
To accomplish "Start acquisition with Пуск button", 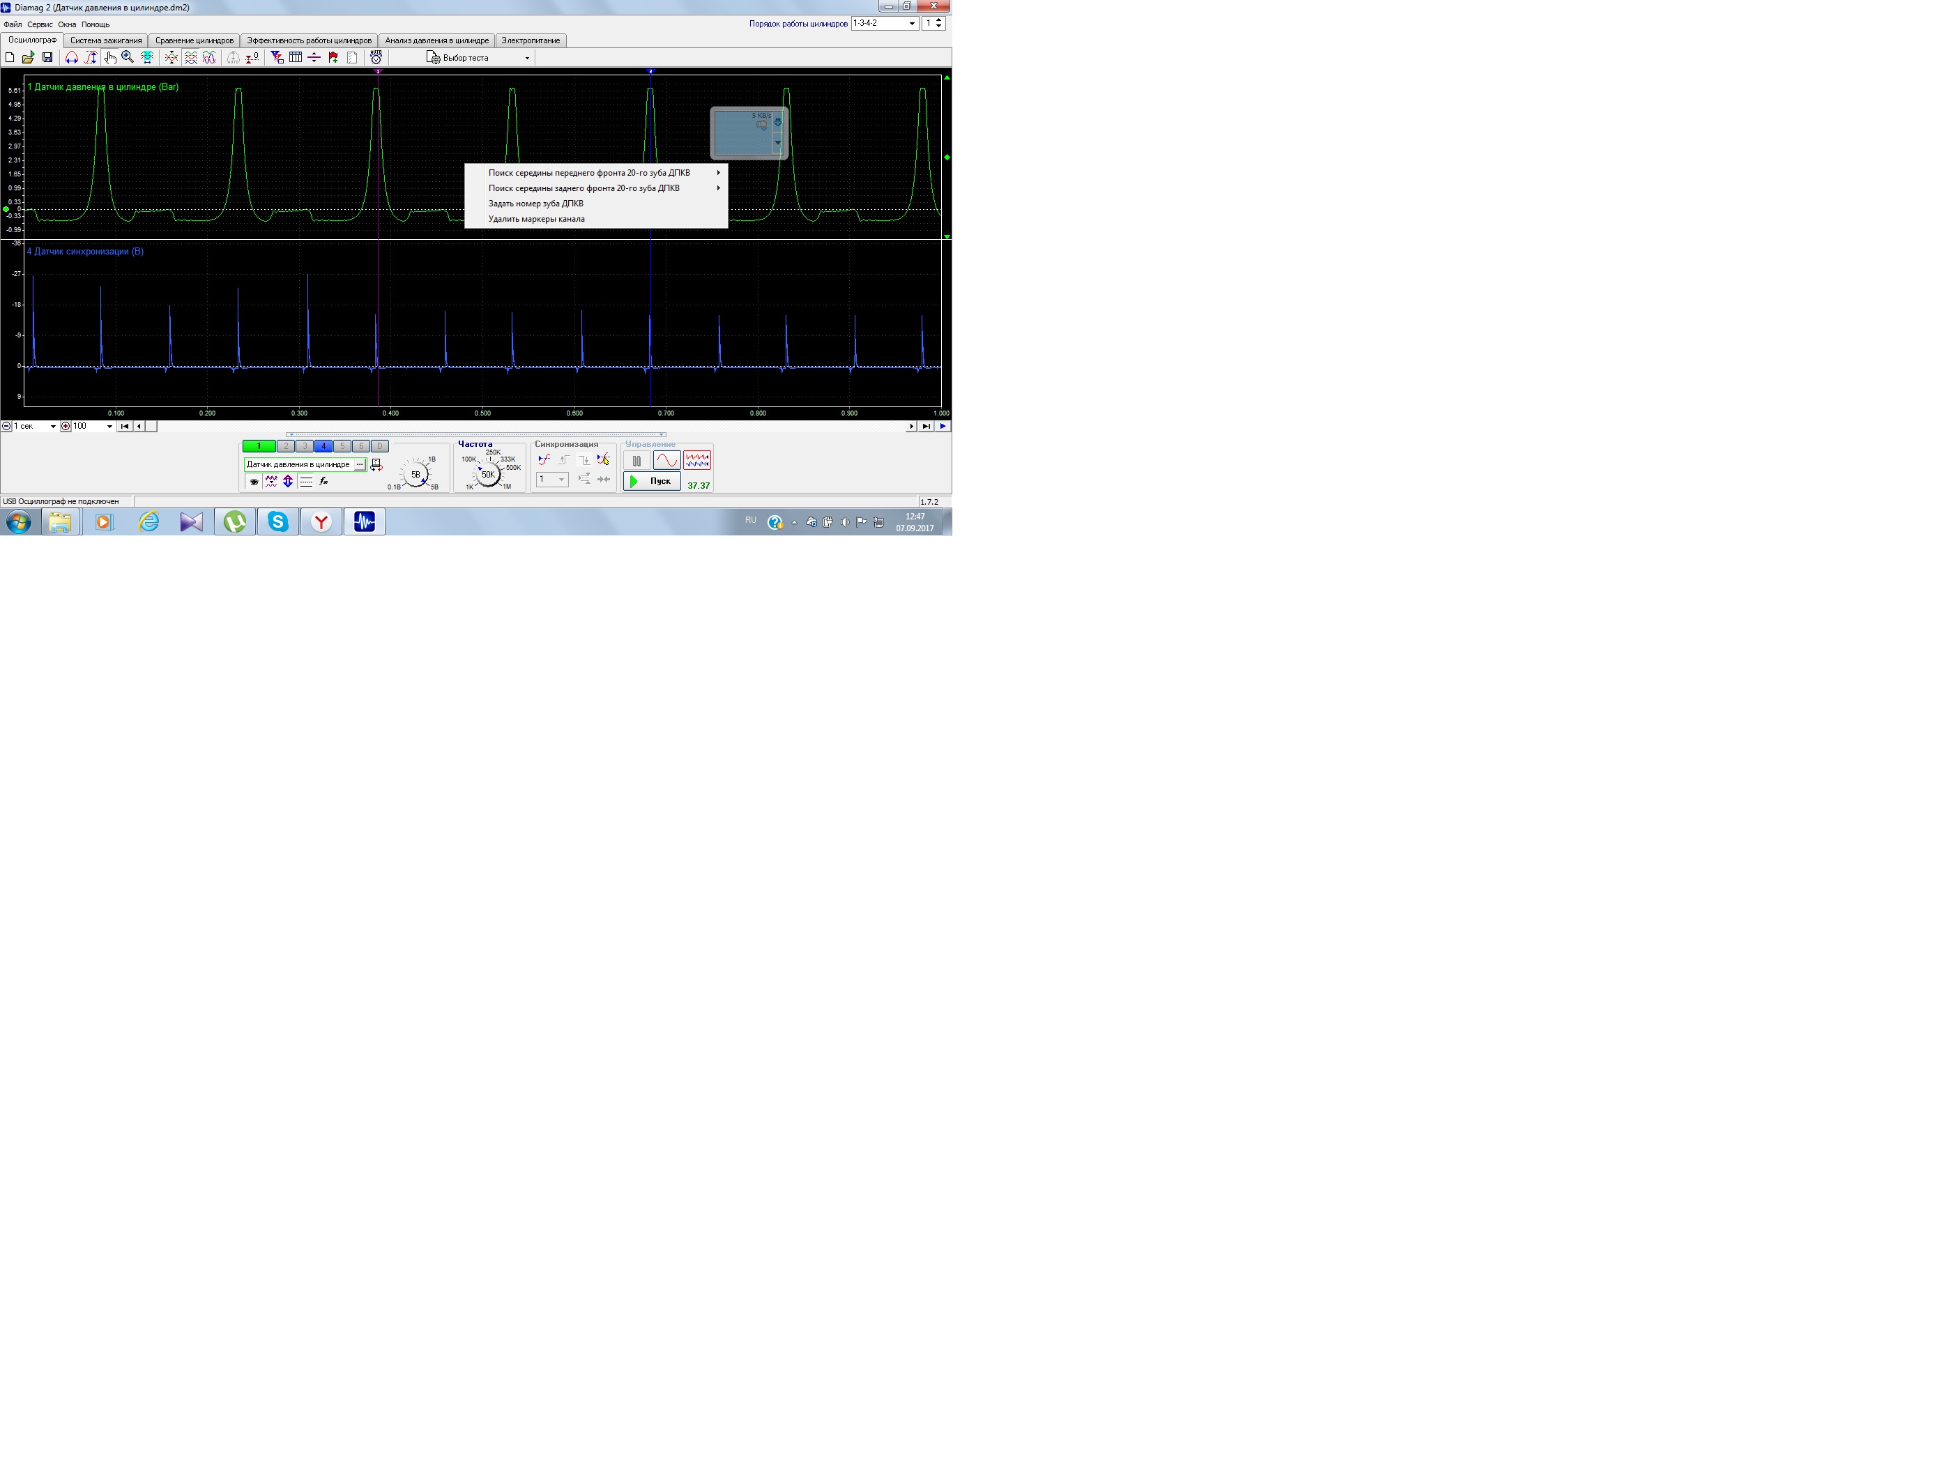I will [x=652, y=481].
